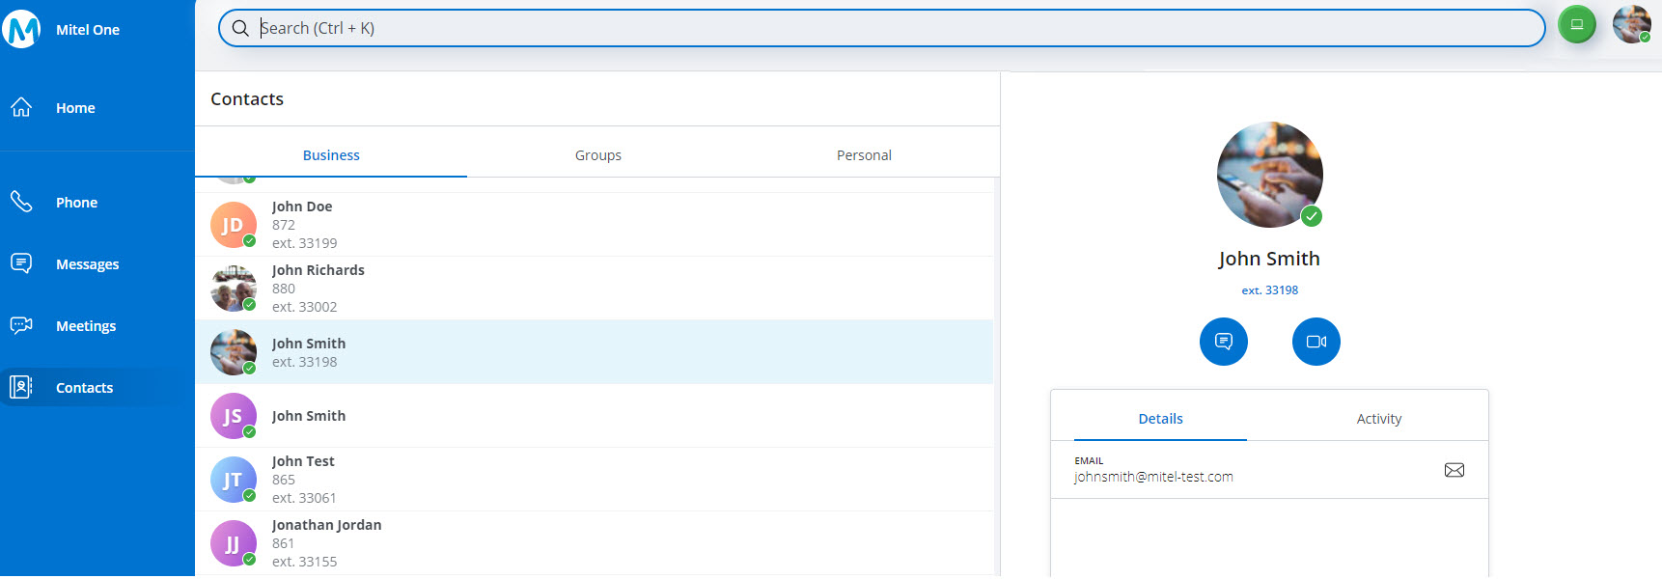Open the Meetings section

85,326
